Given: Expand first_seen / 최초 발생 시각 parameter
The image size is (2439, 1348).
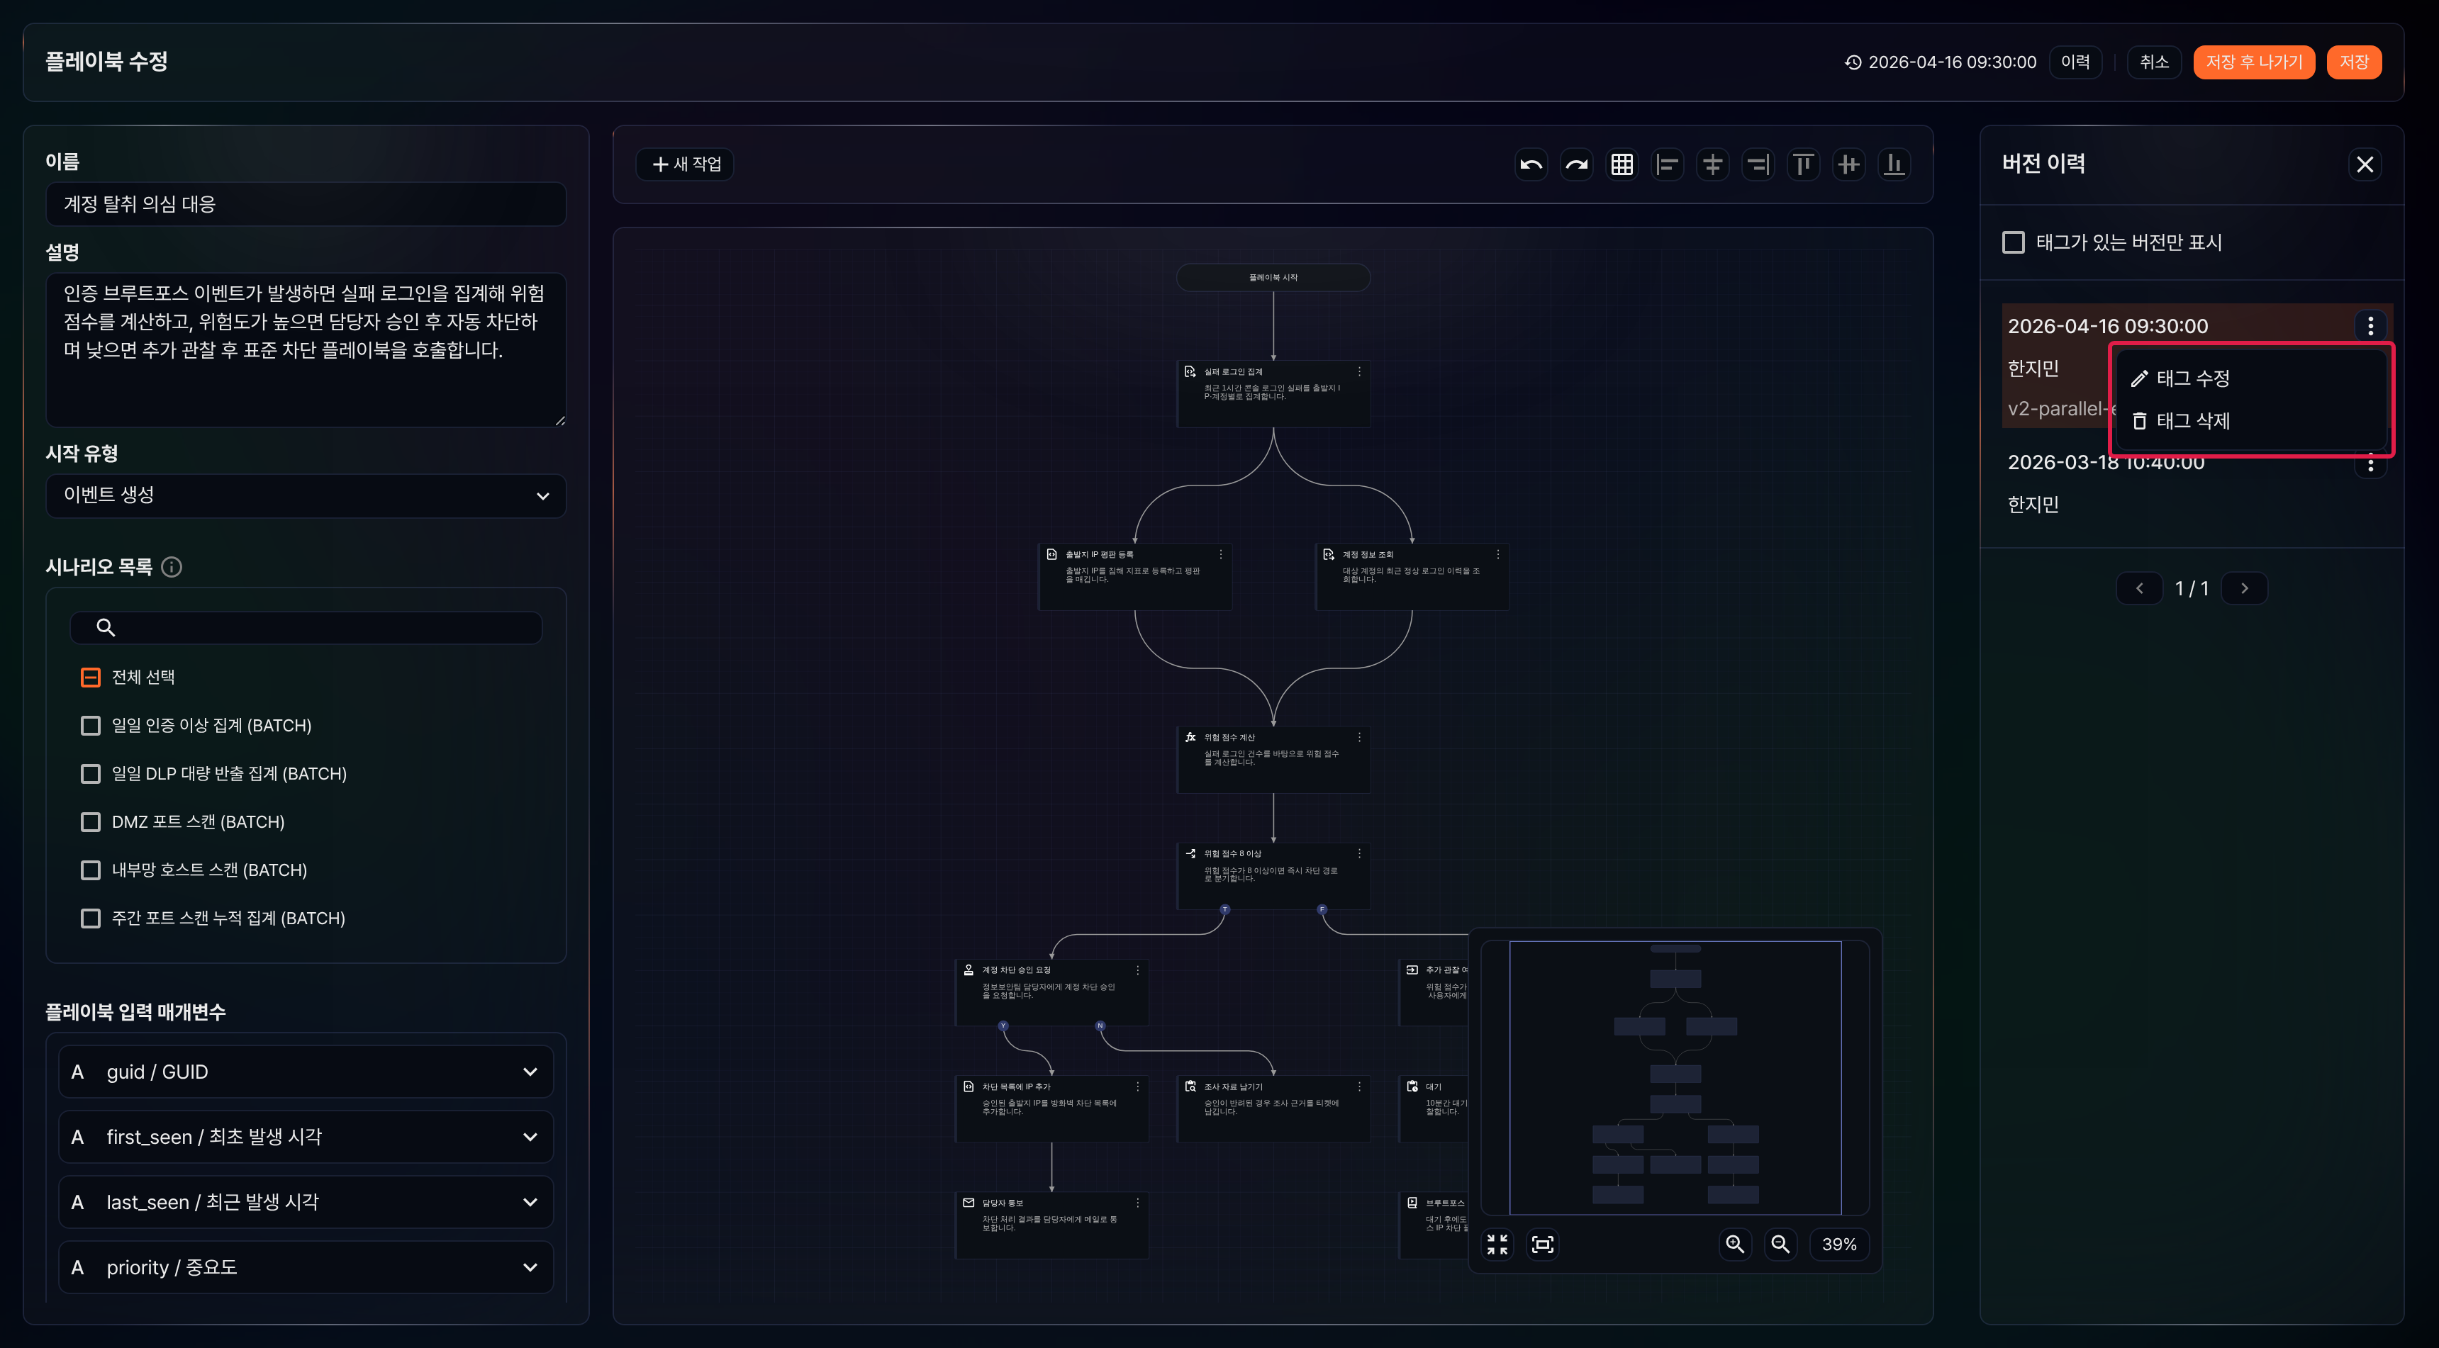Looking at the screenshot, I should 306,1137.
